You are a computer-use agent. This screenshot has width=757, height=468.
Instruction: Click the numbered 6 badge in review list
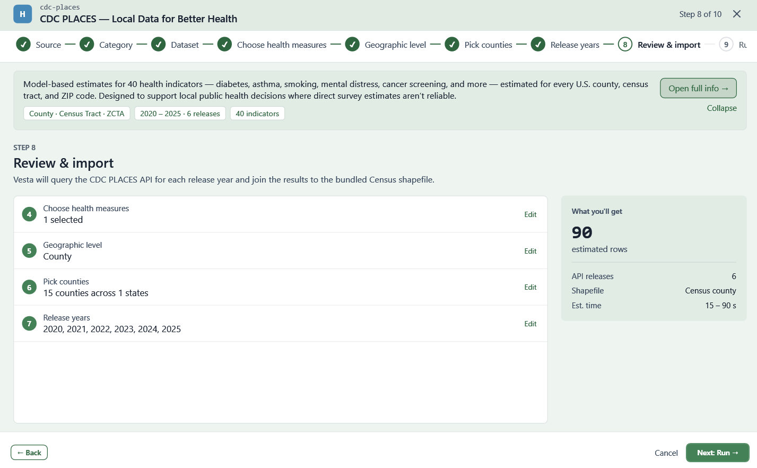point(29,288)
